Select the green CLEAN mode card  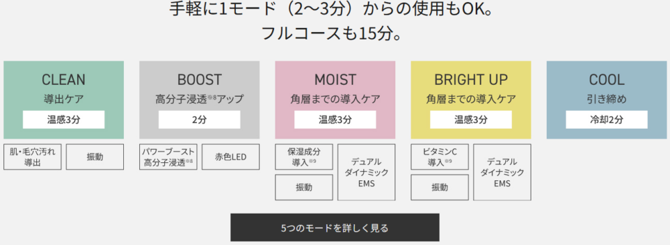64,99
